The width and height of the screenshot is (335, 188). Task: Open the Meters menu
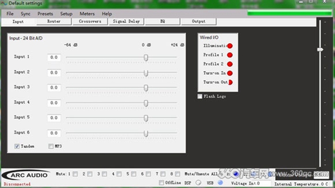(87, 14)
